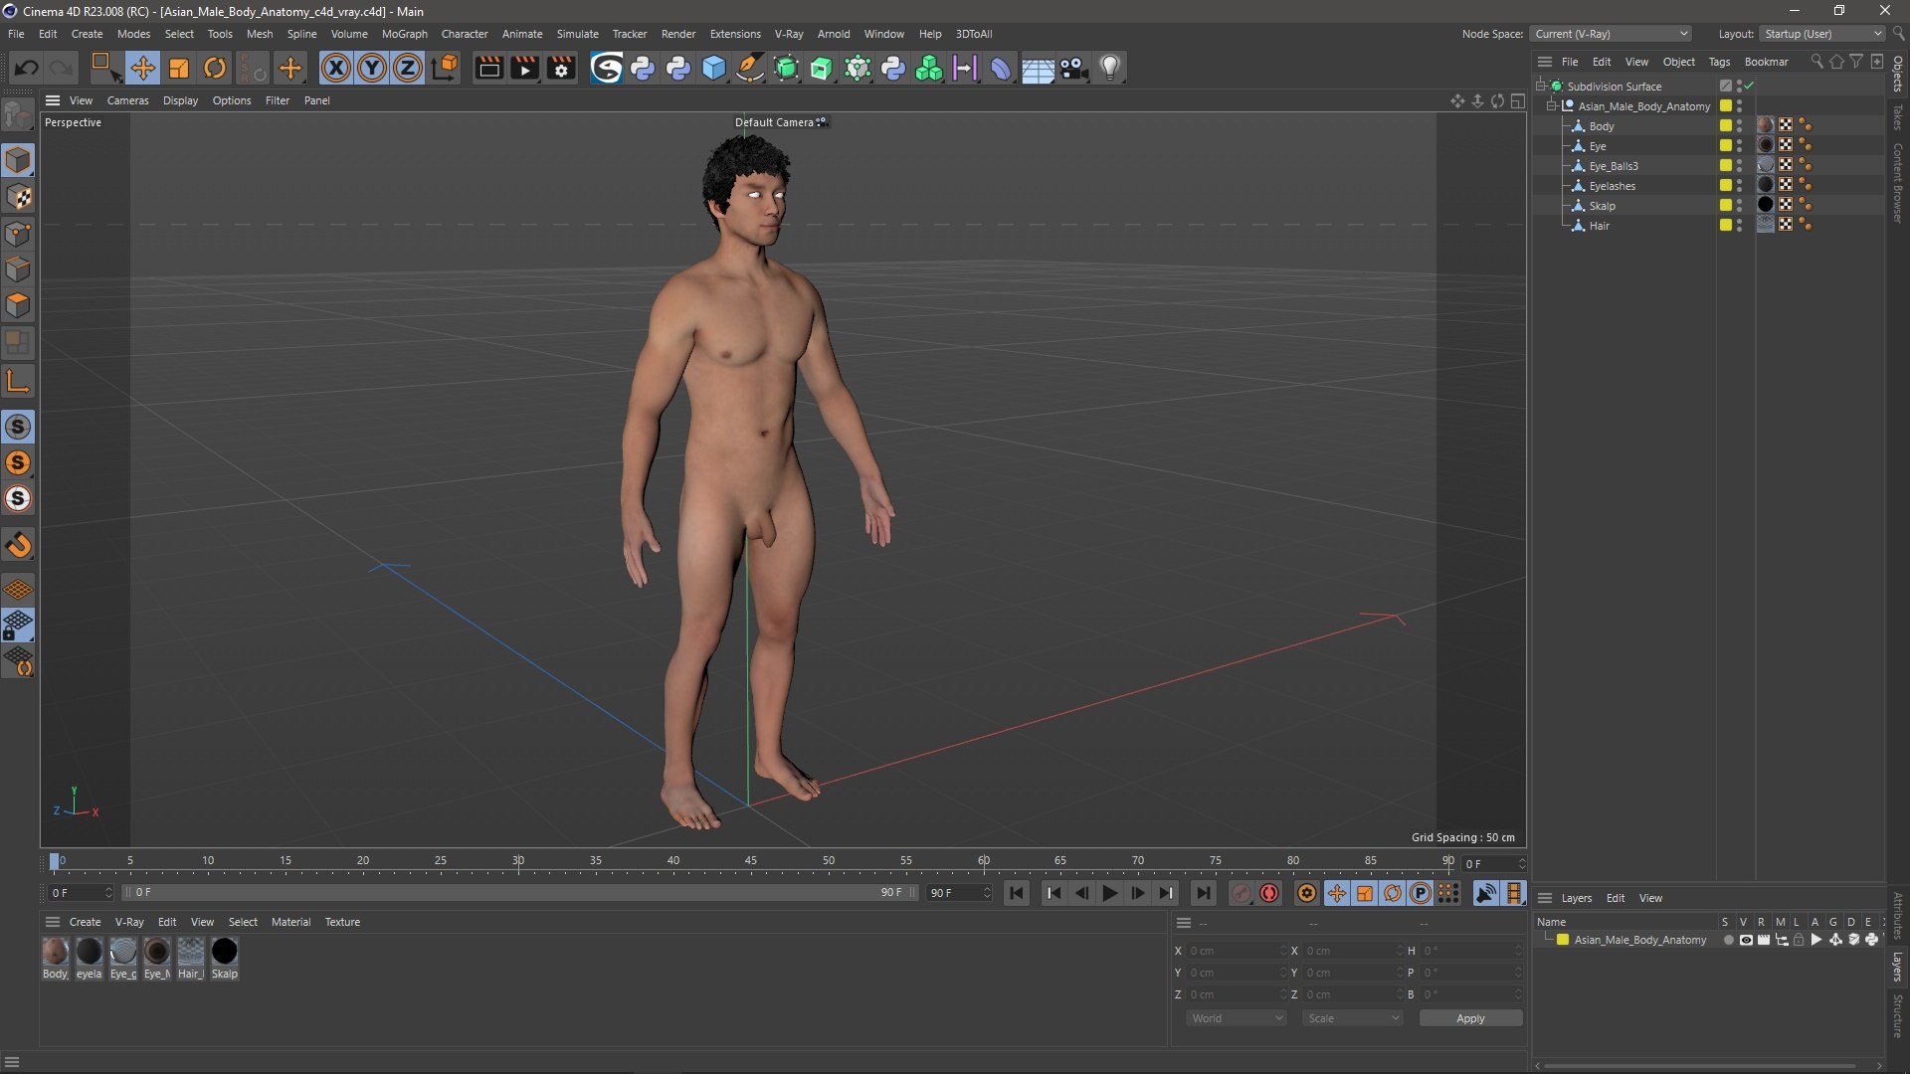Open Edit Render Settings icon

pos(561,68)
